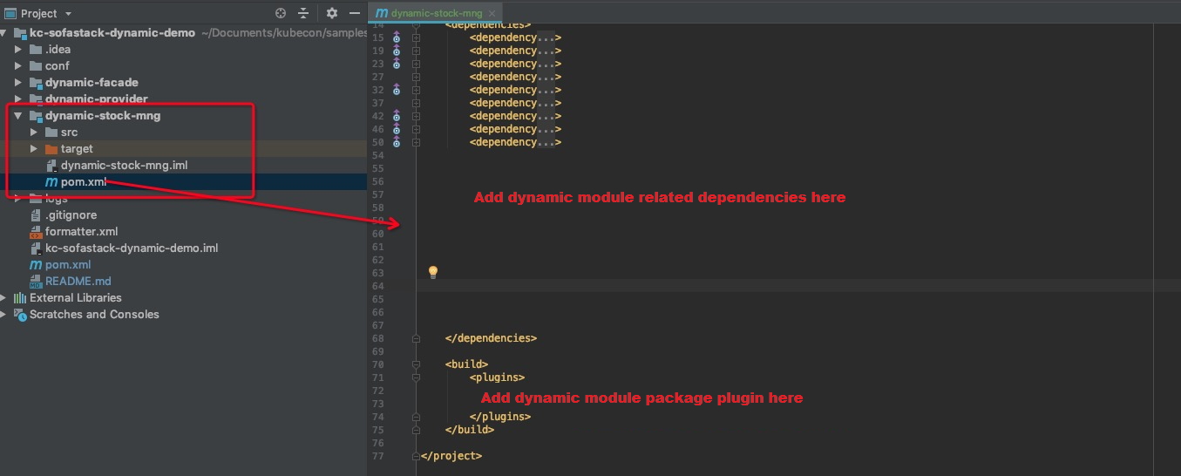Click the Scroll from Source locate icon
Image resolution: width=1181 pixels, height=476 pixels.
(x=281, y=13)
